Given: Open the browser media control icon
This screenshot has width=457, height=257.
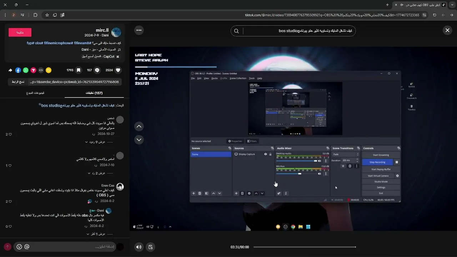Looking at the screenshot, I should (x=22, y=15).
